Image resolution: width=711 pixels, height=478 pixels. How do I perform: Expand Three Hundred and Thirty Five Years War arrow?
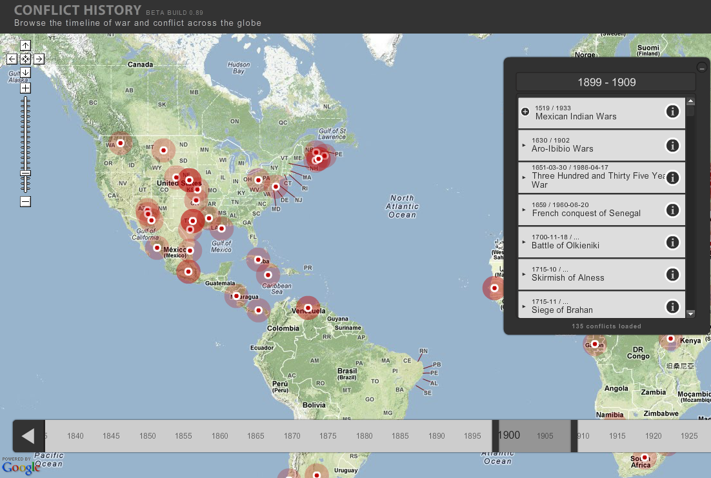tap(524, 178)
